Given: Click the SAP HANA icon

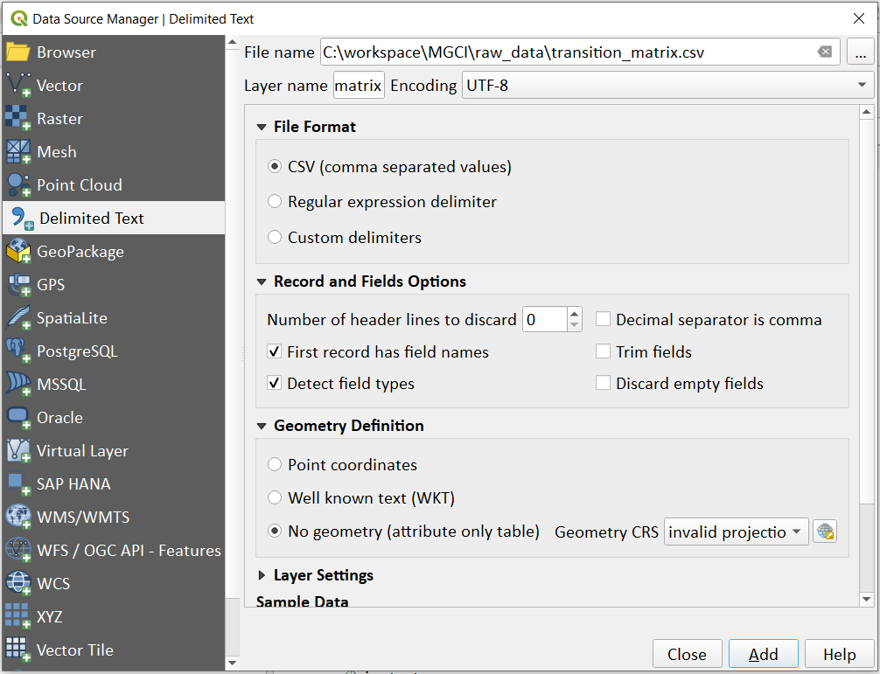Looking at the screenshot, I should [x=18, y=484].
